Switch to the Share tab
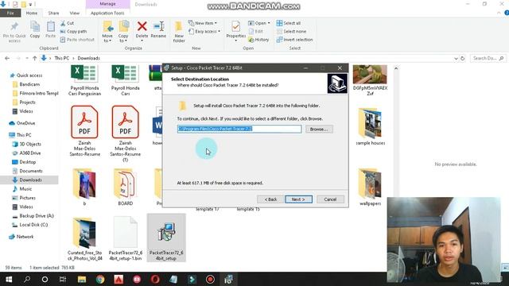 click(53, 13)
